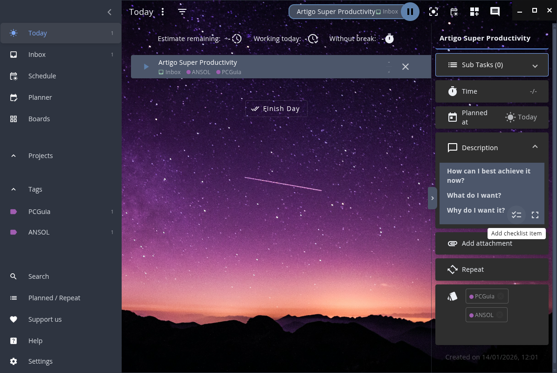Start tracking Artigo Super Productivity task
Viewport: 557px width, 373px height.
click(146, 67)
